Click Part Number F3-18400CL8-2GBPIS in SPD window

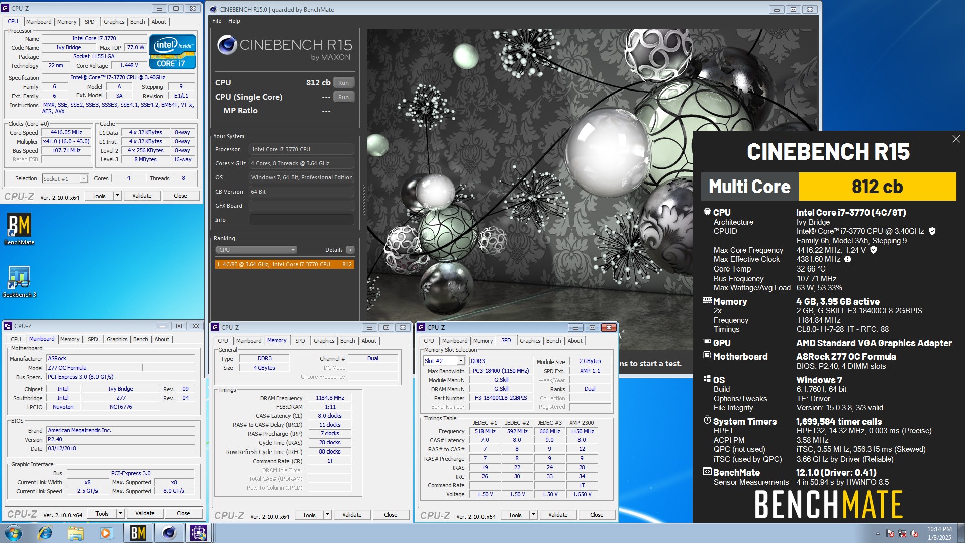[x=501, y=398]
